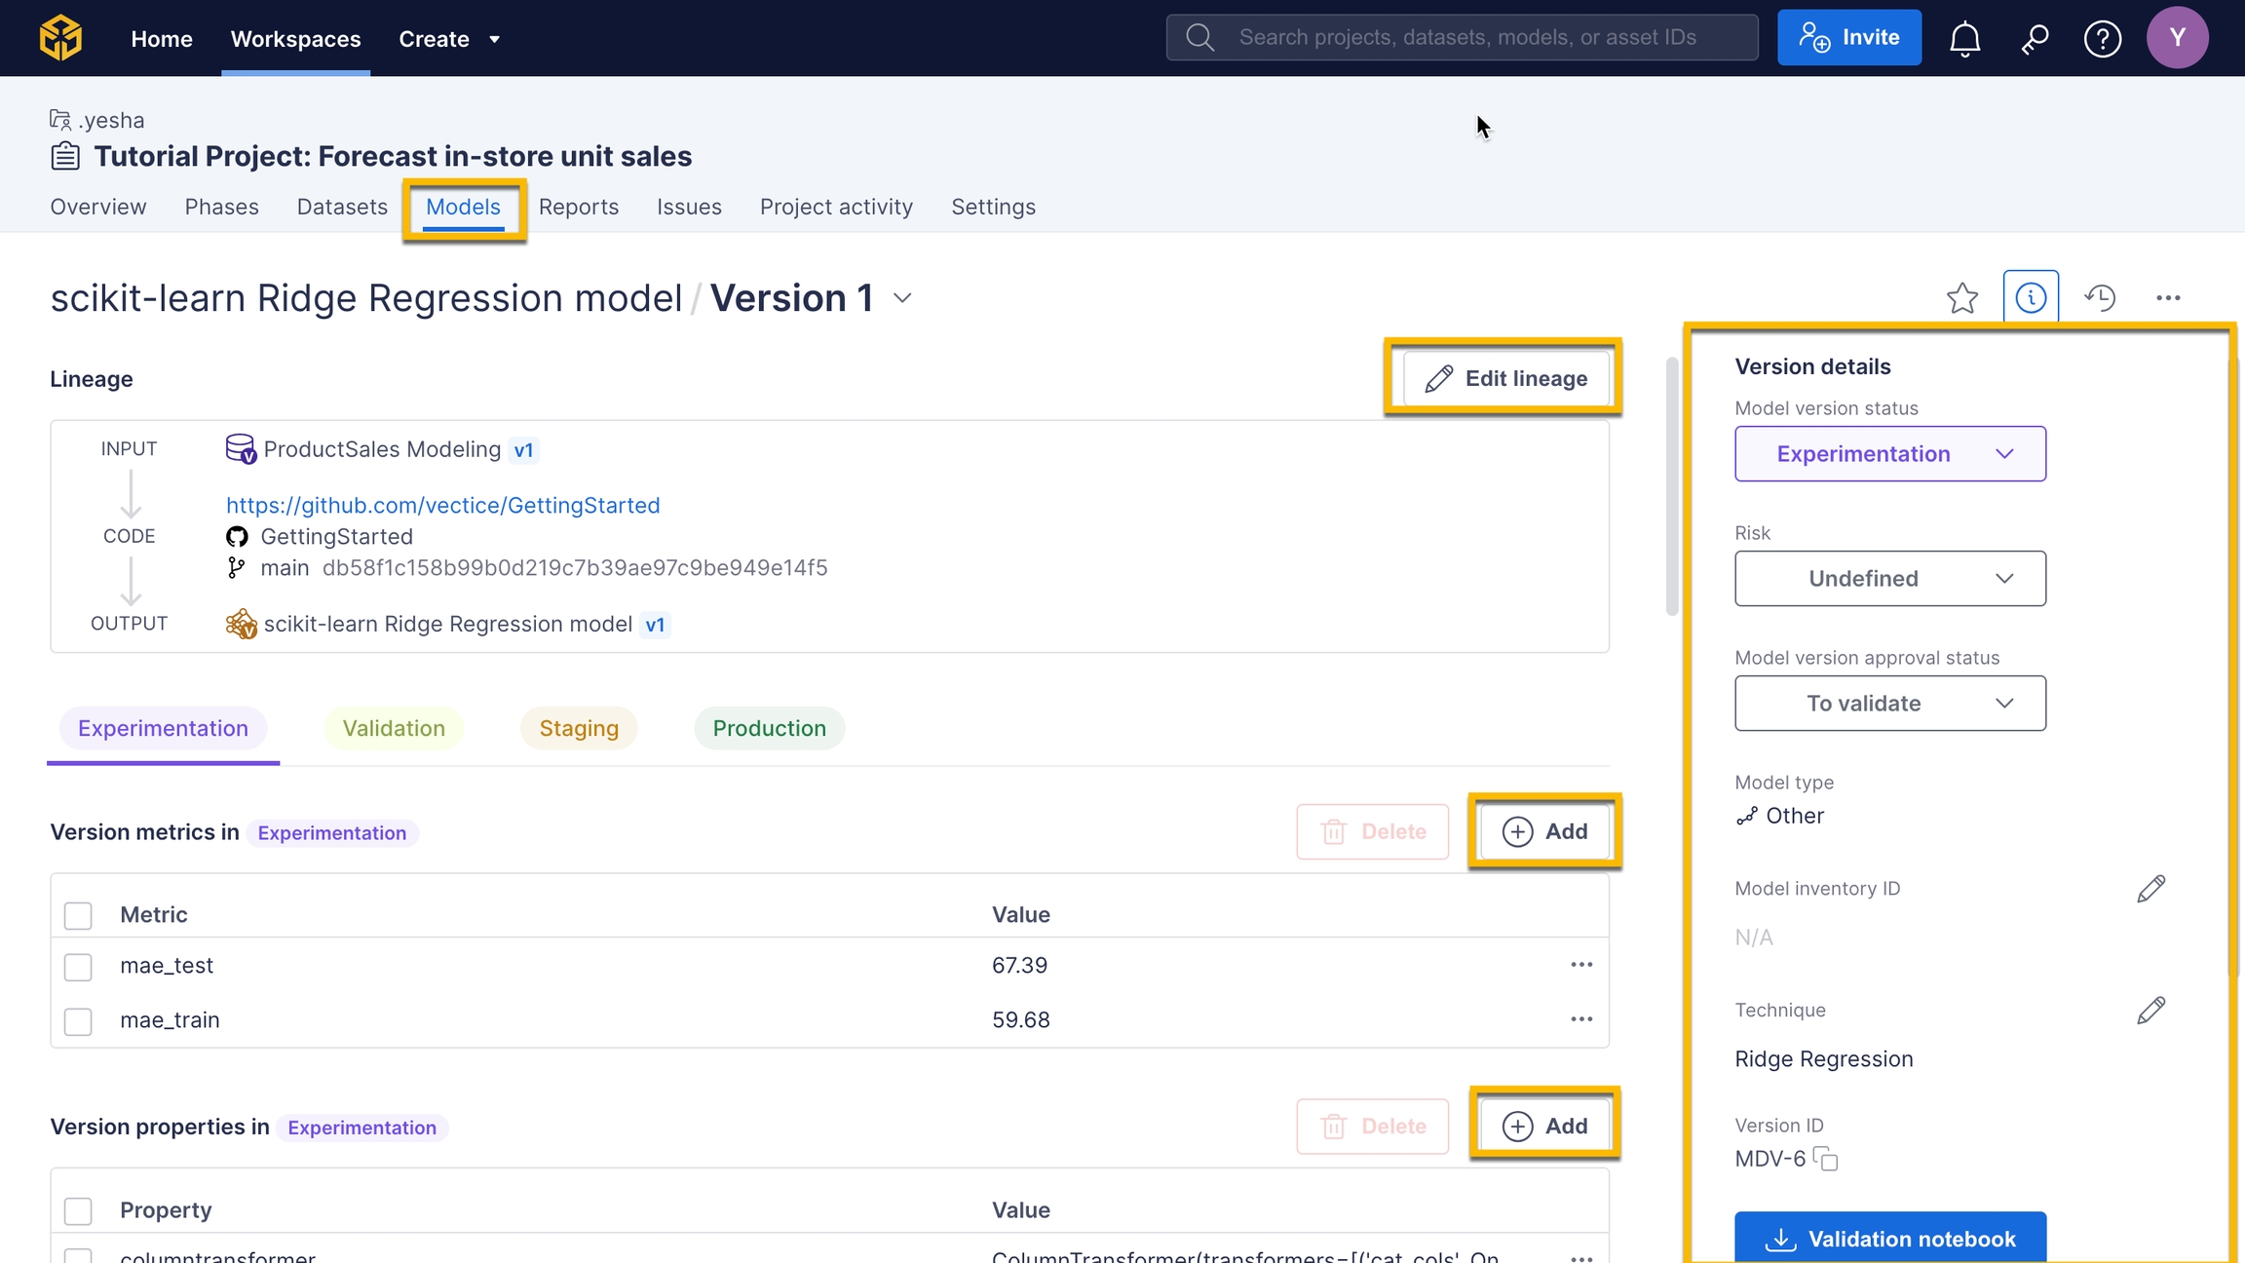Check the mae_train metric checkbox

(78, 1021)
